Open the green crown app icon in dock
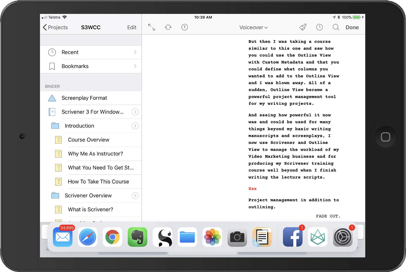The height and width of the screenshot is (272, 406). pyautogui.click(x=318, y=237)
